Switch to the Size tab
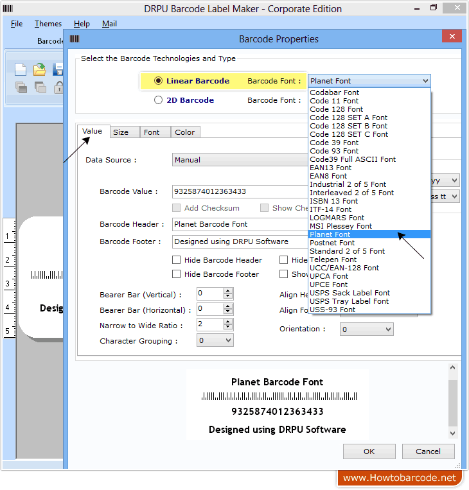Viewport: 469px width, 490px height. click(125, 132)
